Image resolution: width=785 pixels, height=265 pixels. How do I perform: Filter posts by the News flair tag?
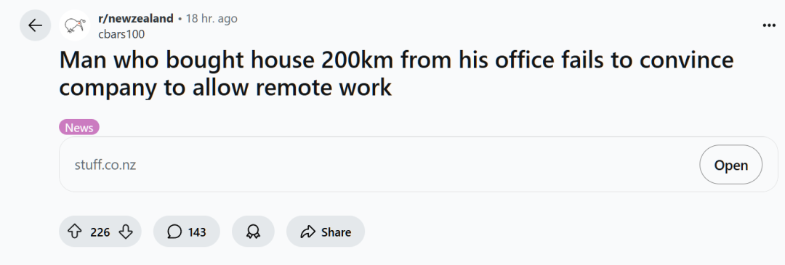pyautogui.click(x=79, y=128)
